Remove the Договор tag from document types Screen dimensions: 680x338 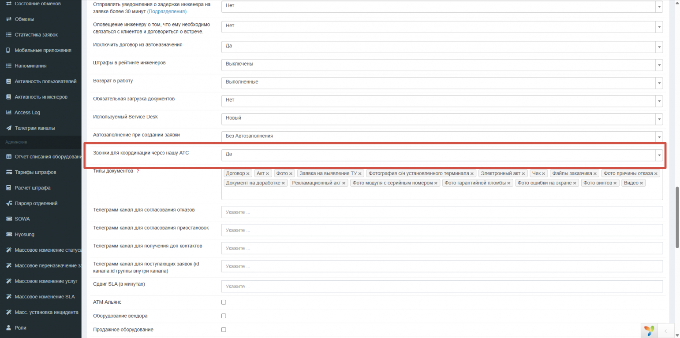(x=248, y=174)
